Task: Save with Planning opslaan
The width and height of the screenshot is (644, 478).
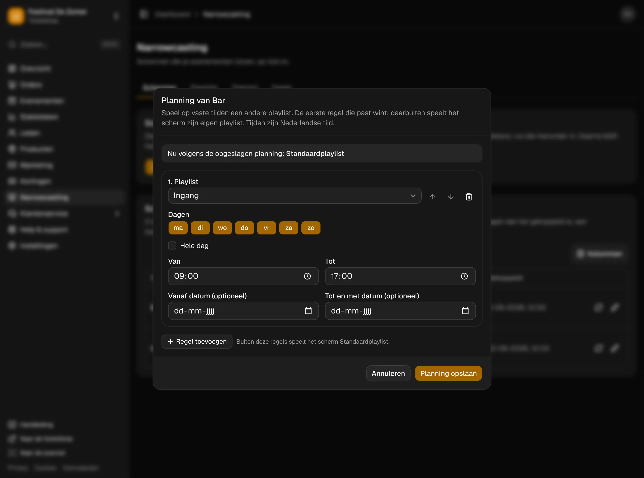Action: pos(448,373)
